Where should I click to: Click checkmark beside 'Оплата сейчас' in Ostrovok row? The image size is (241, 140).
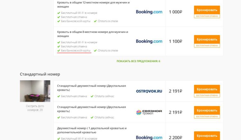92,96
